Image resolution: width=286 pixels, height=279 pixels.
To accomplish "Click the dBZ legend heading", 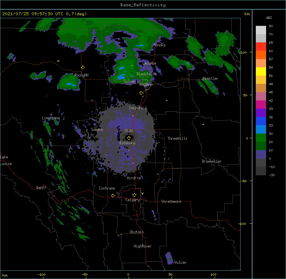I will pos(269,18).
